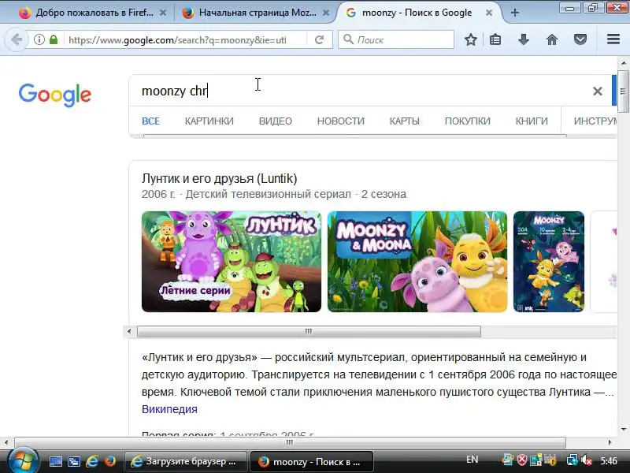Switch to the 'moonzy - Поиск в ...' taskbar button
This screenshot has width=630, height=473.
[311, 461]
